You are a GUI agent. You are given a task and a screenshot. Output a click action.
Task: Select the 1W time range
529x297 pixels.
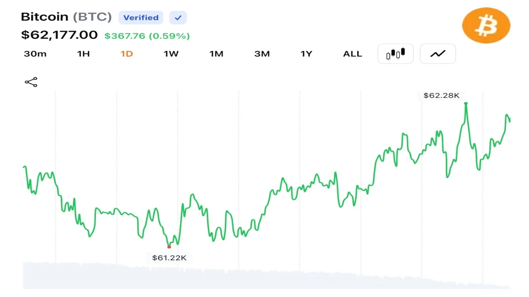click(x=171, y=54)
